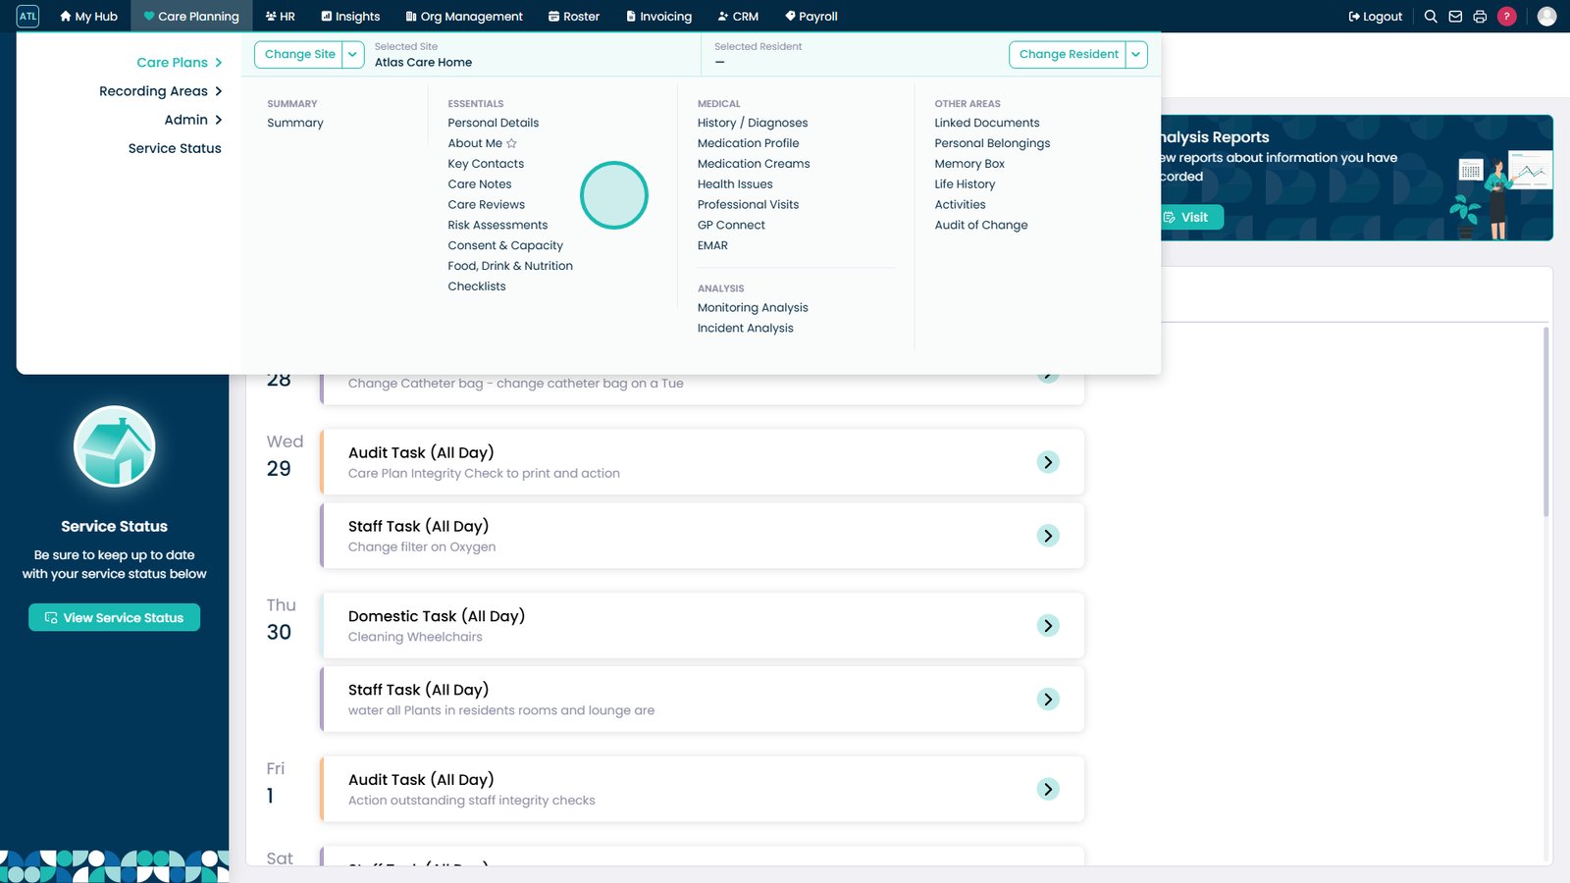Expand the Change Resident dropdown arrow
Viewport: 1570px width, 883px height.
tap(1136, 55)
